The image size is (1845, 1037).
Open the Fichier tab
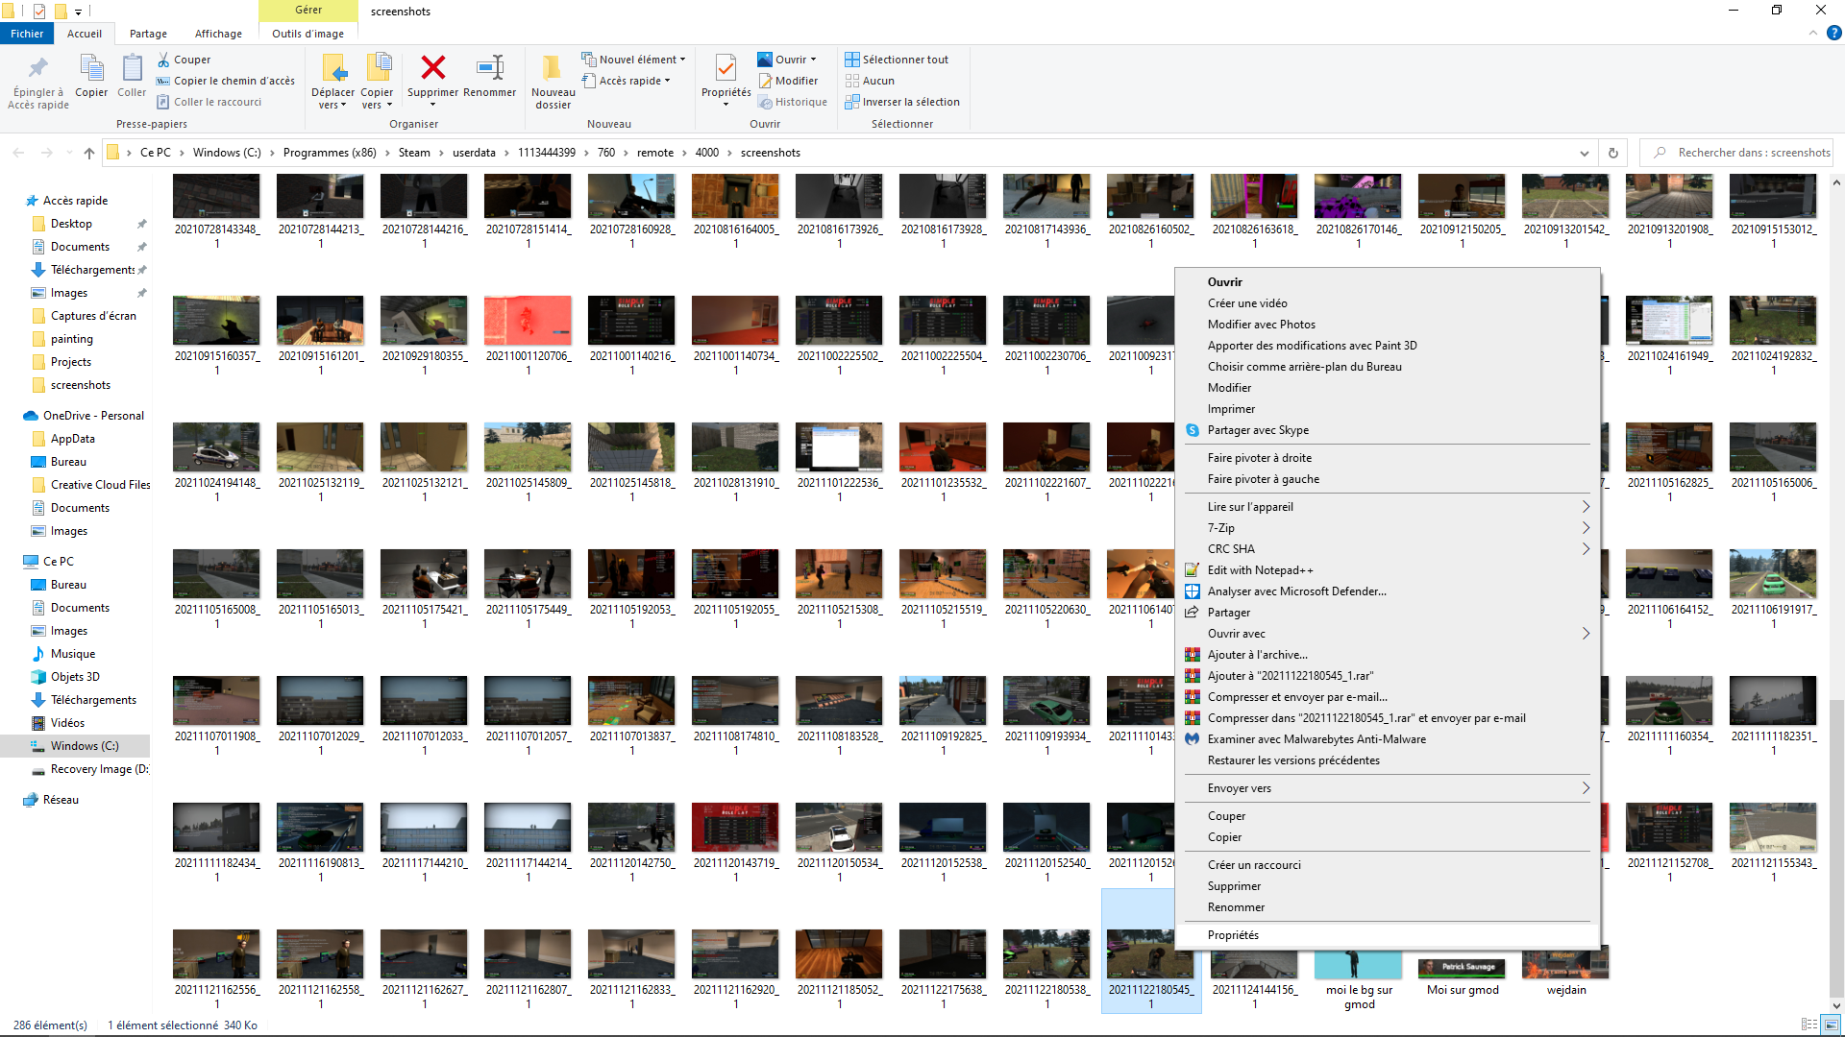tap(27, 34)
